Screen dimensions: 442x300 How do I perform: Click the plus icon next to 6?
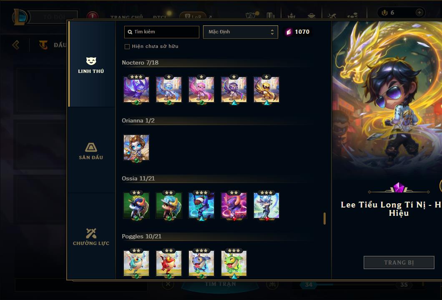[x=419, y=12]
